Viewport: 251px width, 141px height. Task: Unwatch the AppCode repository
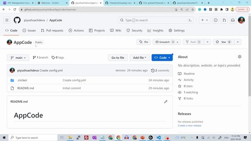pyautogui.click(x=167, y=42)
